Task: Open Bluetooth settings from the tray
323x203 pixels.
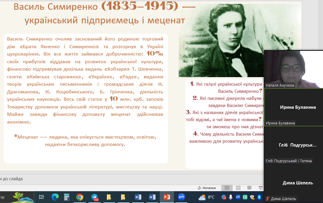Action: pos(259,197)
